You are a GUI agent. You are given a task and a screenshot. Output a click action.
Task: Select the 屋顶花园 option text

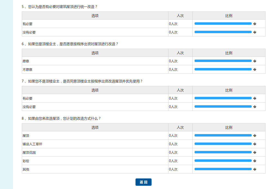click(29, 153)
